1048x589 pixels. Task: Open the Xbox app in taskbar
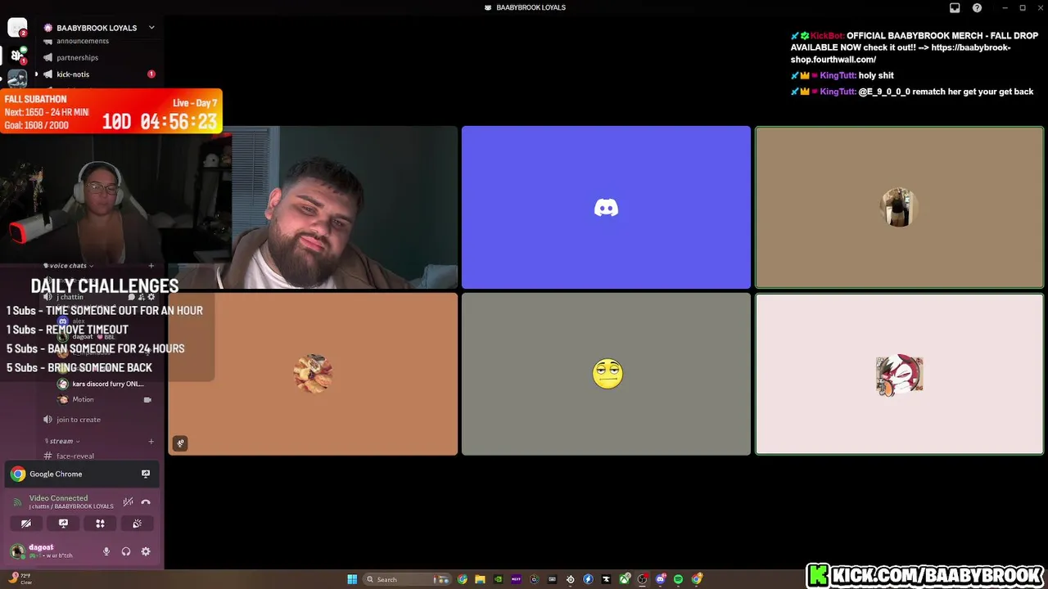(x=625, y=579)
